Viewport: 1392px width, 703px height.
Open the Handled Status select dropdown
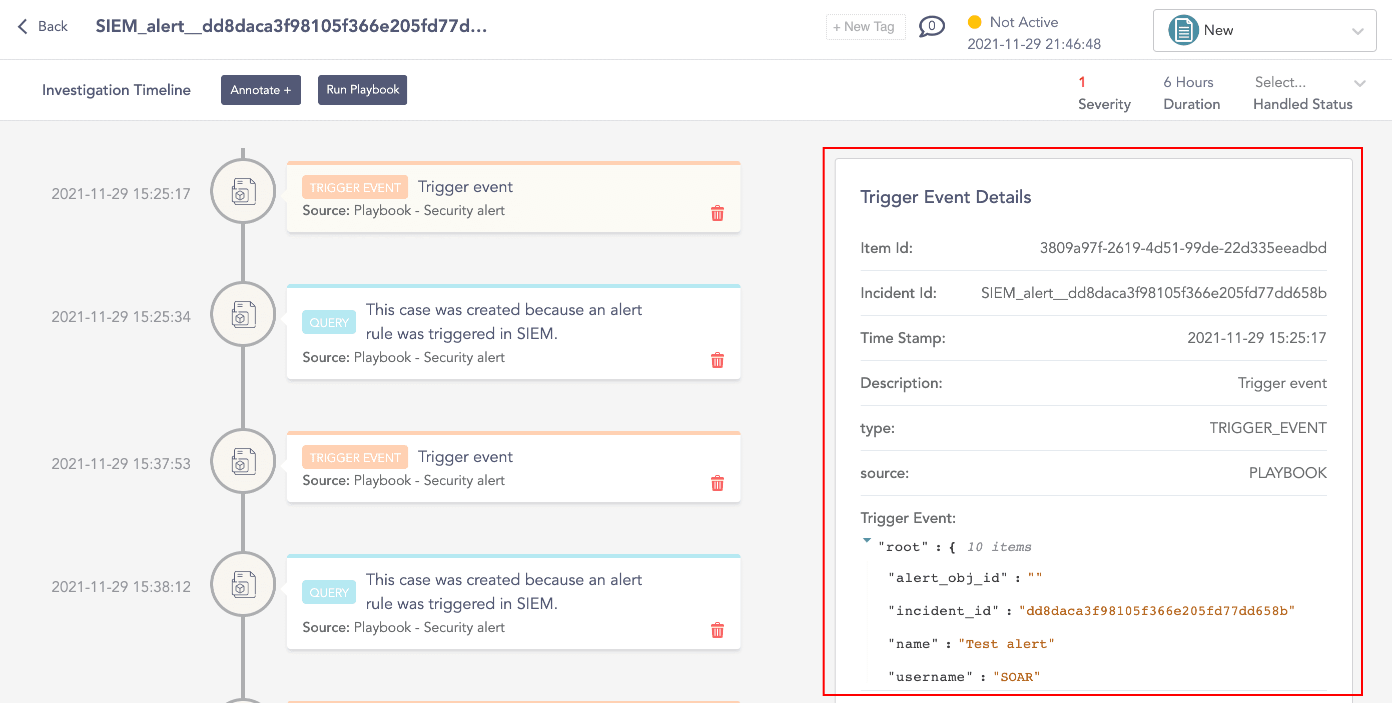point(1359,83)
